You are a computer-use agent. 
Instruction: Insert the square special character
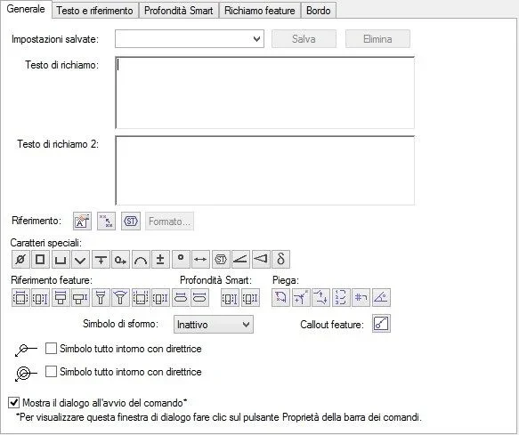40,260
